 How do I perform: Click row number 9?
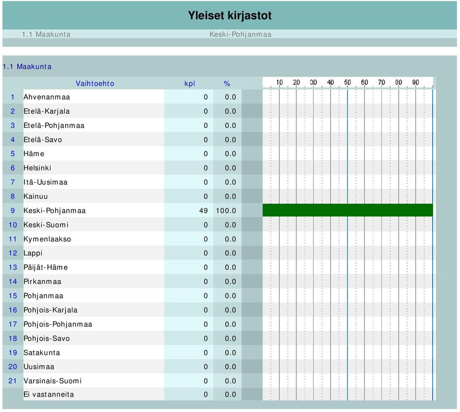pyautogui.click(x=12, y=210)
